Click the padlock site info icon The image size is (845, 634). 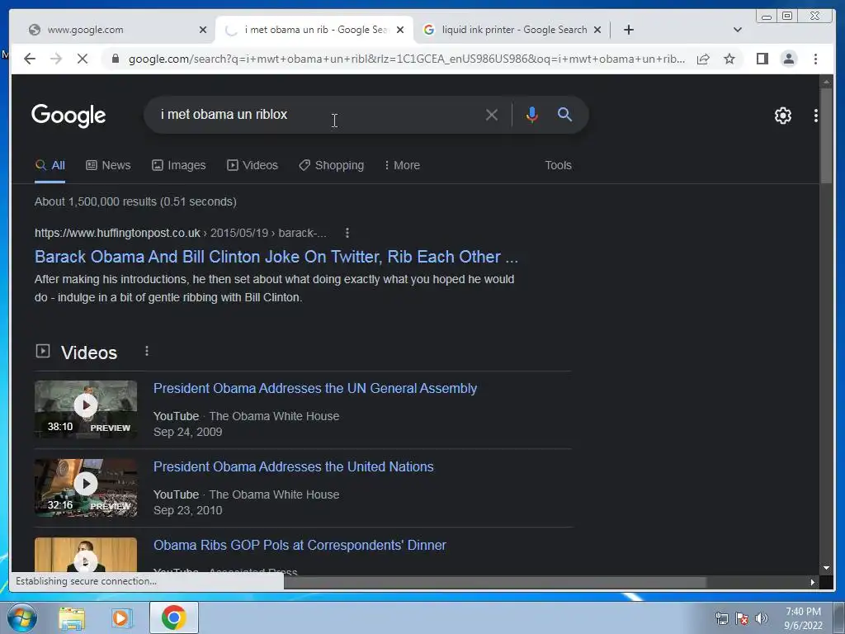[x=115, y=59]
